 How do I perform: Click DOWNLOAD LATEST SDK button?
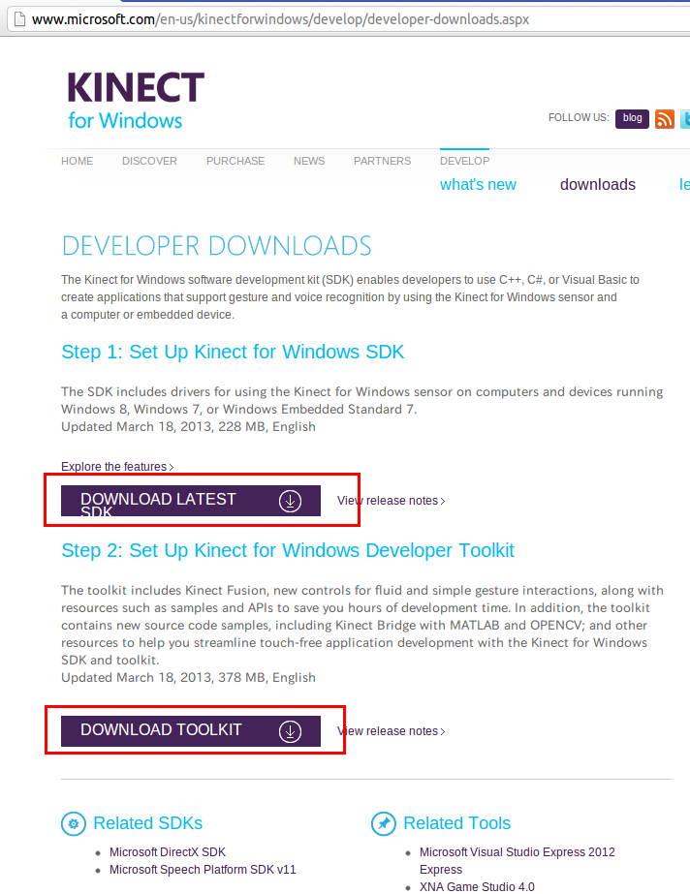[191, 501]
